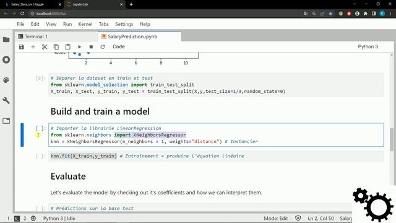
Task: Open the Run menu
Action: pos(67,24)
